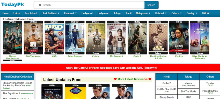Open Mission: Impossible Dead Reckoning sidebar link
The width and height of the screenshot is (220, 99).
pos(17,85)
